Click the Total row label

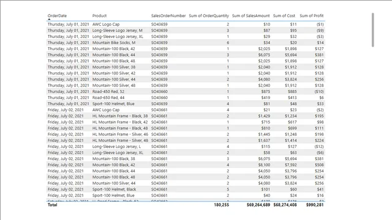53,205
